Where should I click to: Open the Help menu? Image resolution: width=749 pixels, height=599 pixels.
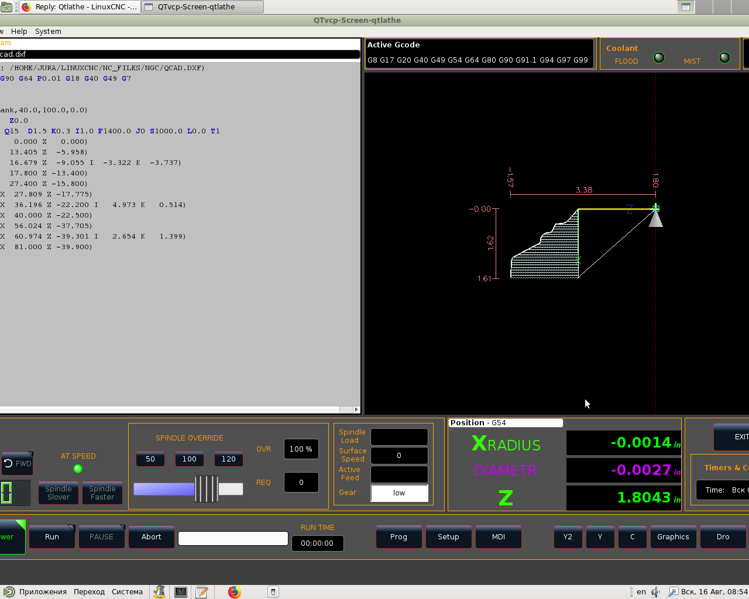coord(19,32)
